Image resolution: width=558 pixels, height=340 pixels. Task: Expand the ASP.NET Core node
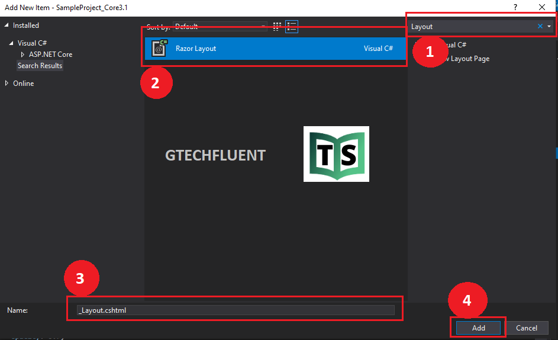point(23,54)
